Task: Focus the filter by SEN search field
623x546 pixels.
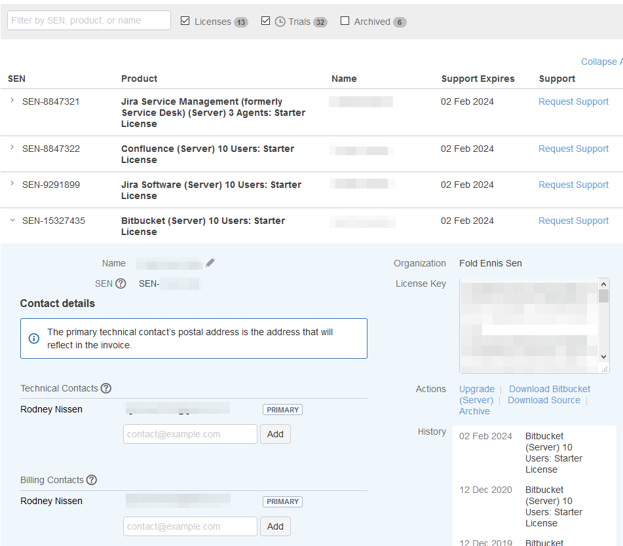Action: pyautogui.click(x=89, y=20)
